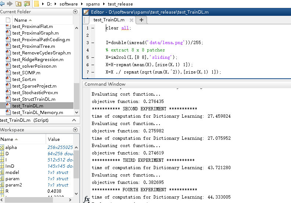Click 'test_release' in the address path
The image size is (291, 203).
click(x=120, y=4)
